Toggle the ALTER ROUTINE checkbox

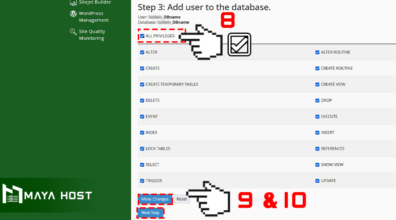coord(317,52)
